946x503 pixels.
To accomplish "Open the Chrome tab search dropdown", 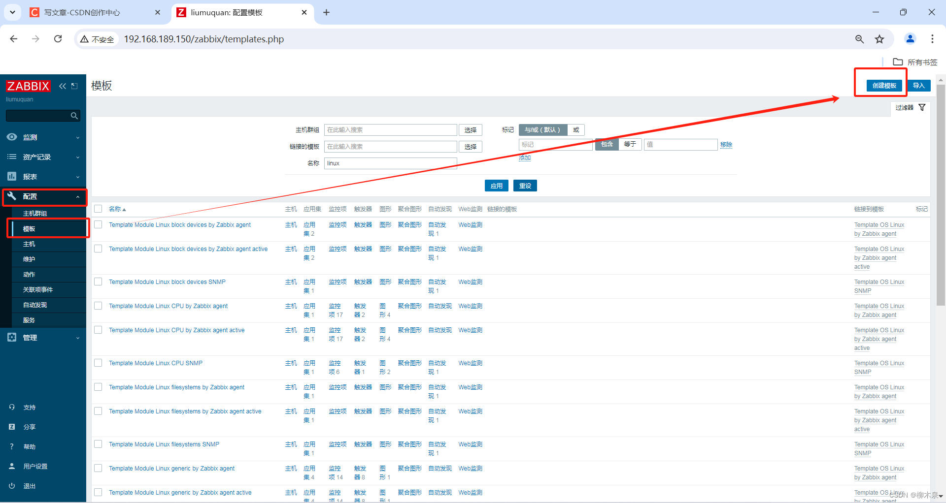I will (13, 12).
